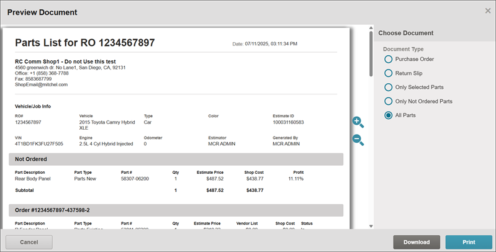Viewport: 496px width, 252px height.
Task: Click the ShopEmail@mitchel.com address
Action: tap(41, 84)
